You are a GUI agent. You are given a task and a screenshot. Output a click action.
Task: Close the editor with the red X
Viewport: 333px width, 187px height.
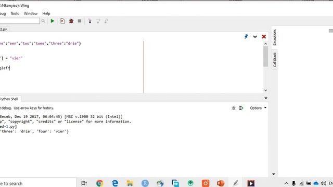click(264, 37)
